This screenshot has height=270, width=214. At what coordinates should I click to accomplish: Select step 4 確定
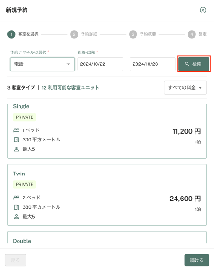tap(197, 34)
